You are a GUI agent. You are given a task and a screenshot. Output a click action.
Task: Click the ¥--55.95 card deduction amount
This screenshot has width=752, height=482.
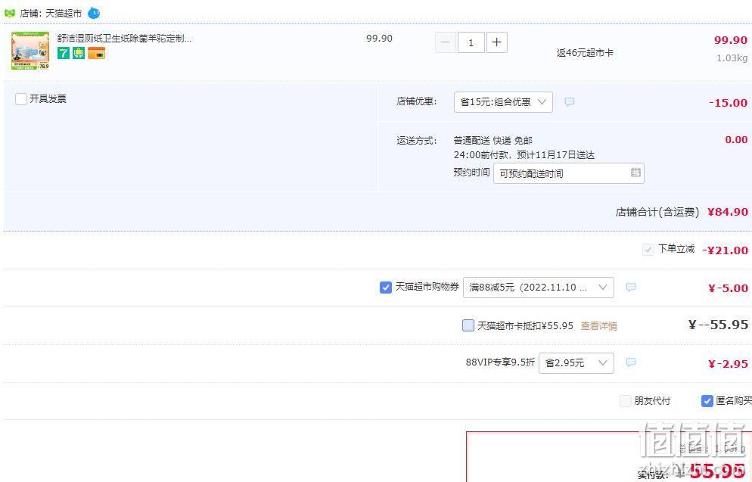point(718,325)
